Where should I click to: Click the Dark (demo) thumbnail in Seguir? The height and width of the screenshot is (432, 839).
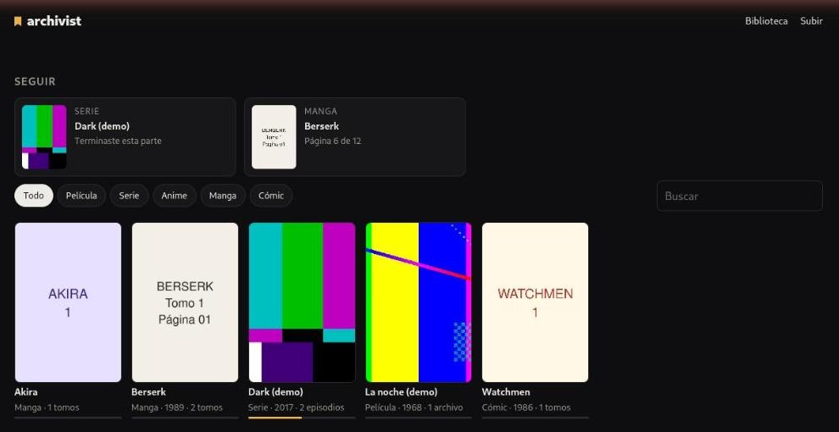[44, 137]
